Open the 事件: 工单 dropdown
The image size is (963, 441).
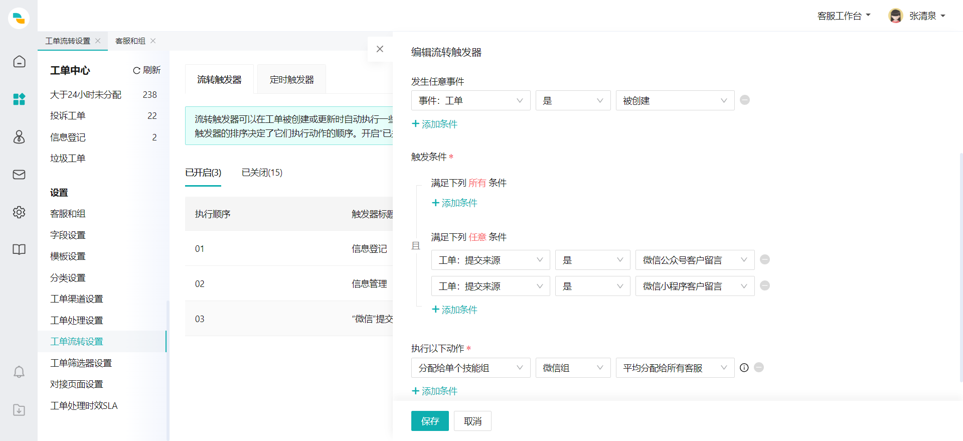470,100
